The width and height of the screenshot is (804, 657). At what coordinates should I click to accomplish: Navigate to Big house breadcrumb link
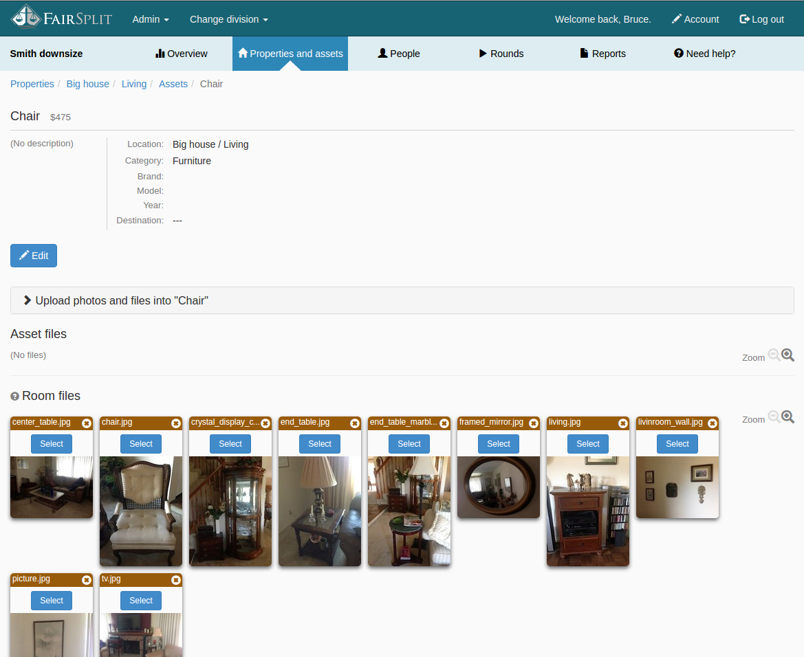click(x=87, y=84)
